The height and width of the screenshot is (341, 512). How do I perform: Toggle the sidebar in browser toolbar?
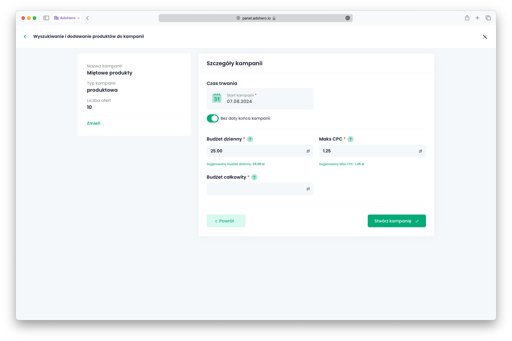coord(46,18)
